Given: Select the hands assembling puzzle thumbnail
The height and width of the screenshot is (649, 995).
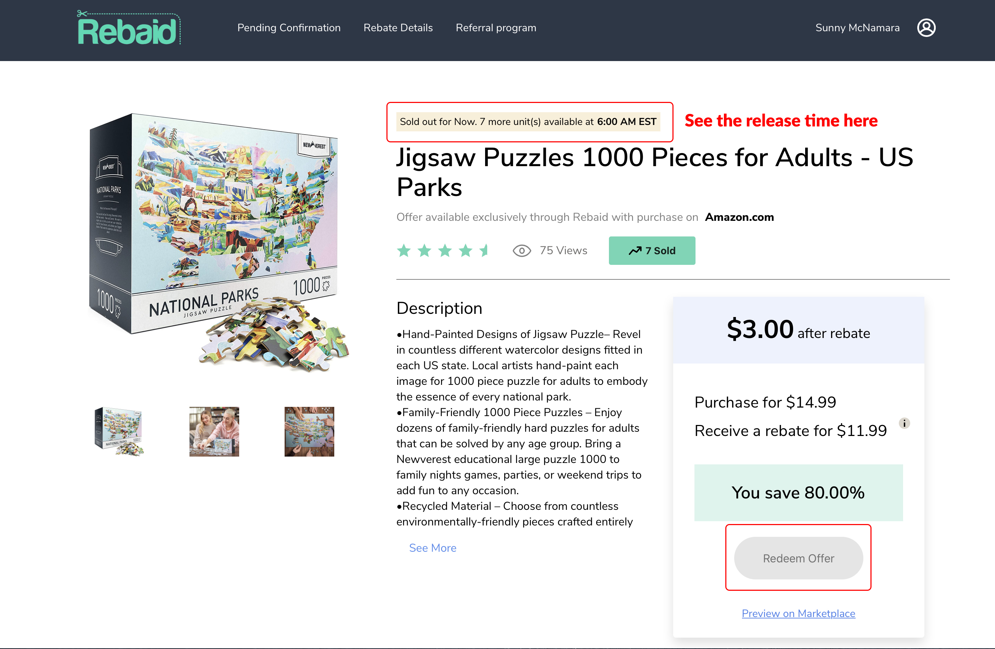Looking at the screenshot, I should click(x=309, y=432).
